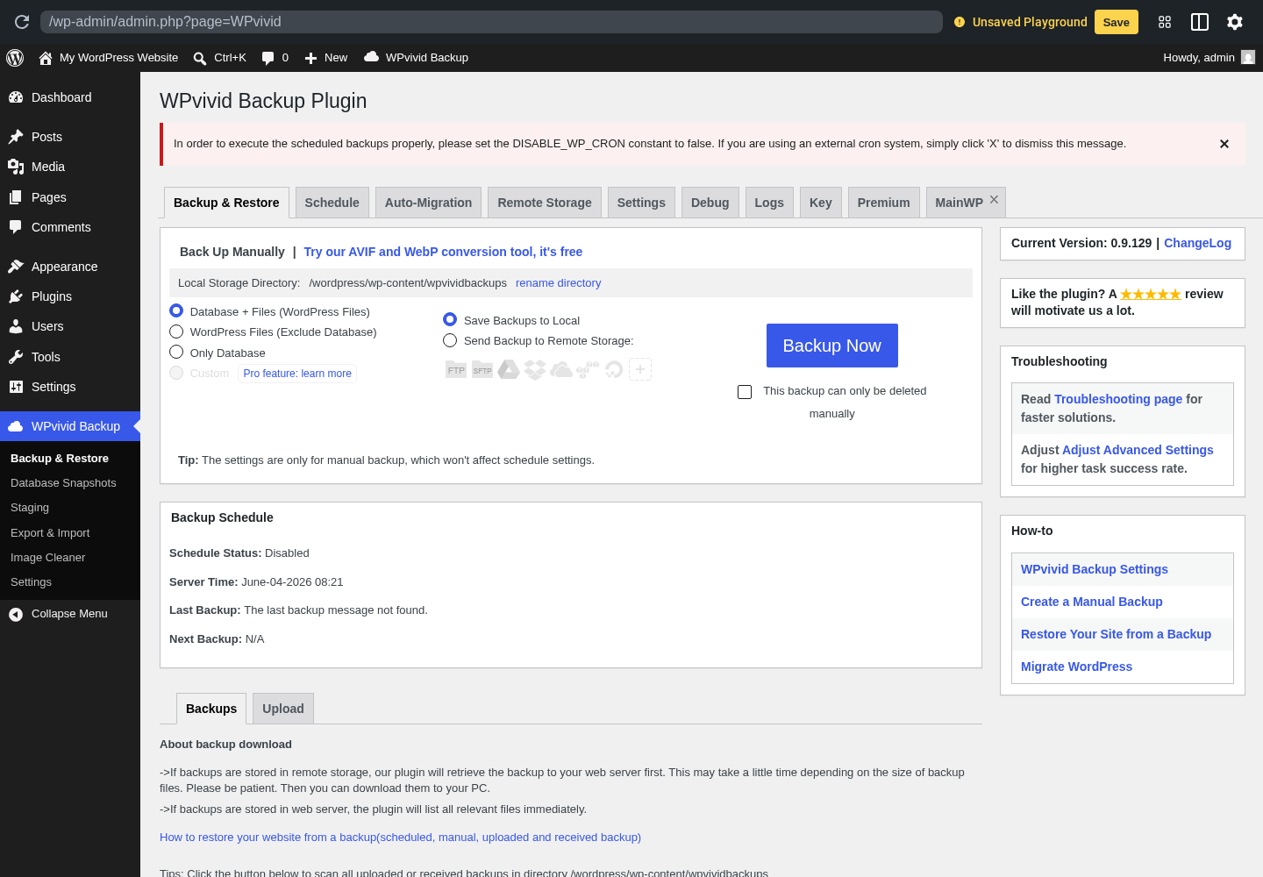
Task: Click the five-star review link
Action: coord(1151,295)
